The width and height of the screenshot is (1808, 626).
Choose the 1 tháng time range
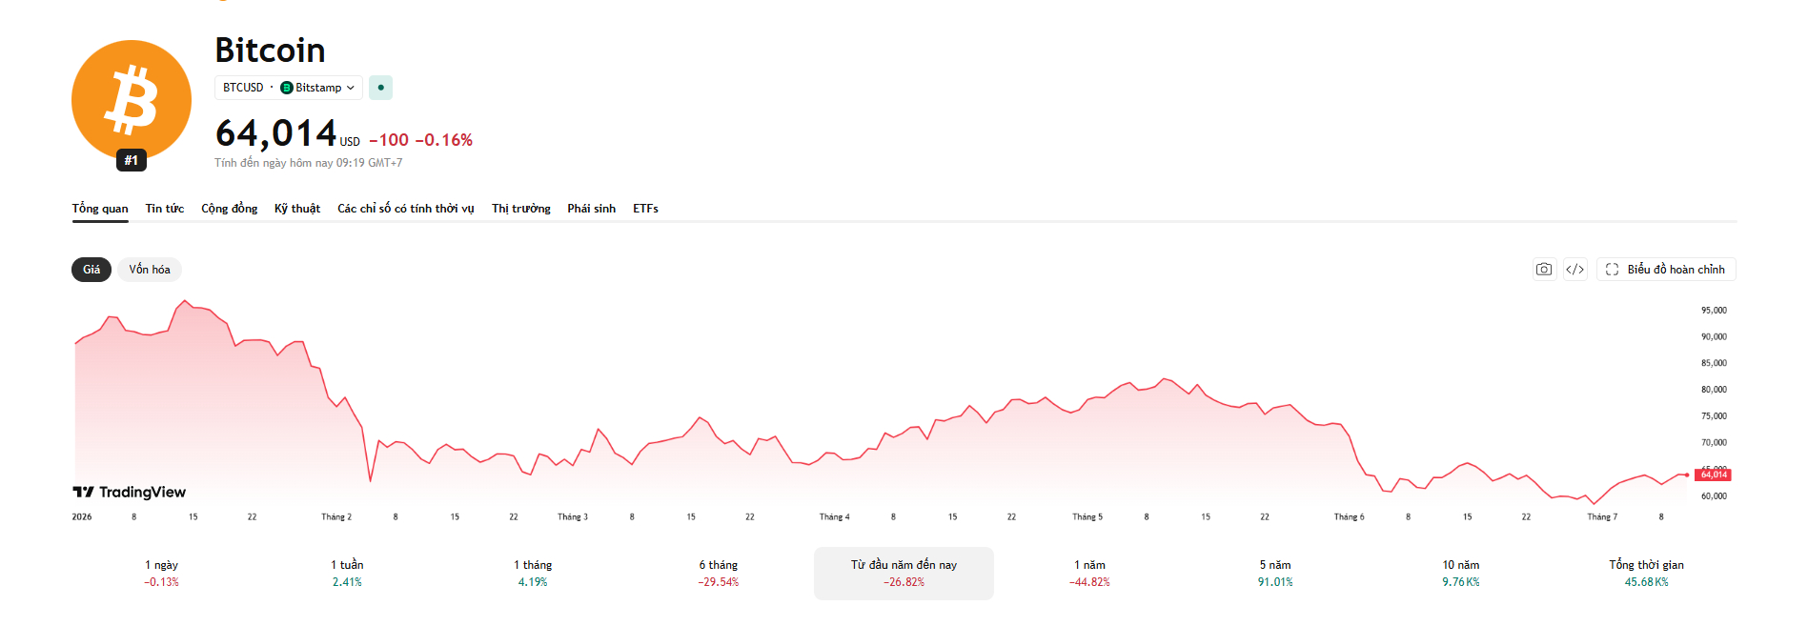[x=533, y=574]
